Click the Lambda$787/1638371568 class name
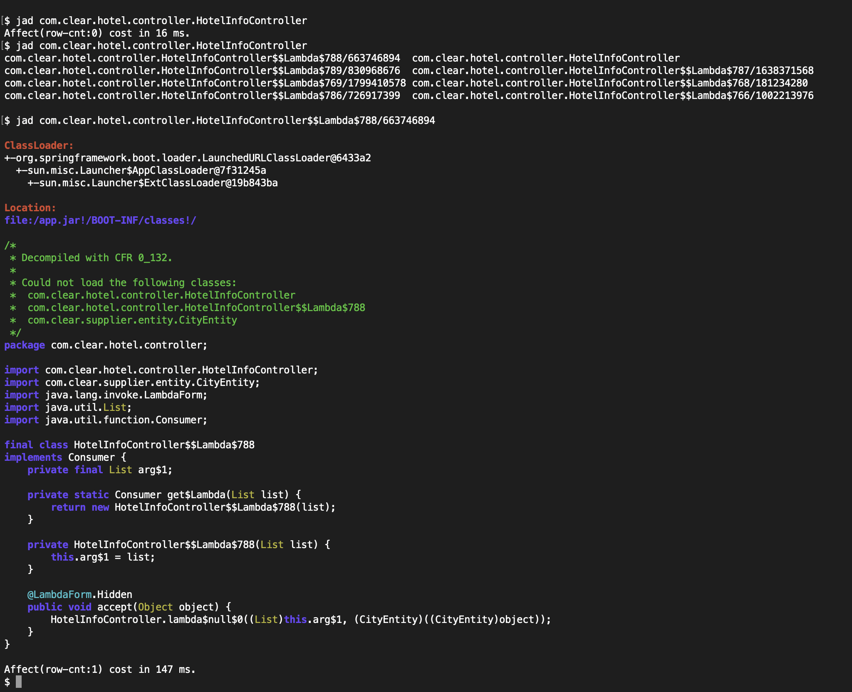Viewport: 852px width, 692px height. point(613,71)
